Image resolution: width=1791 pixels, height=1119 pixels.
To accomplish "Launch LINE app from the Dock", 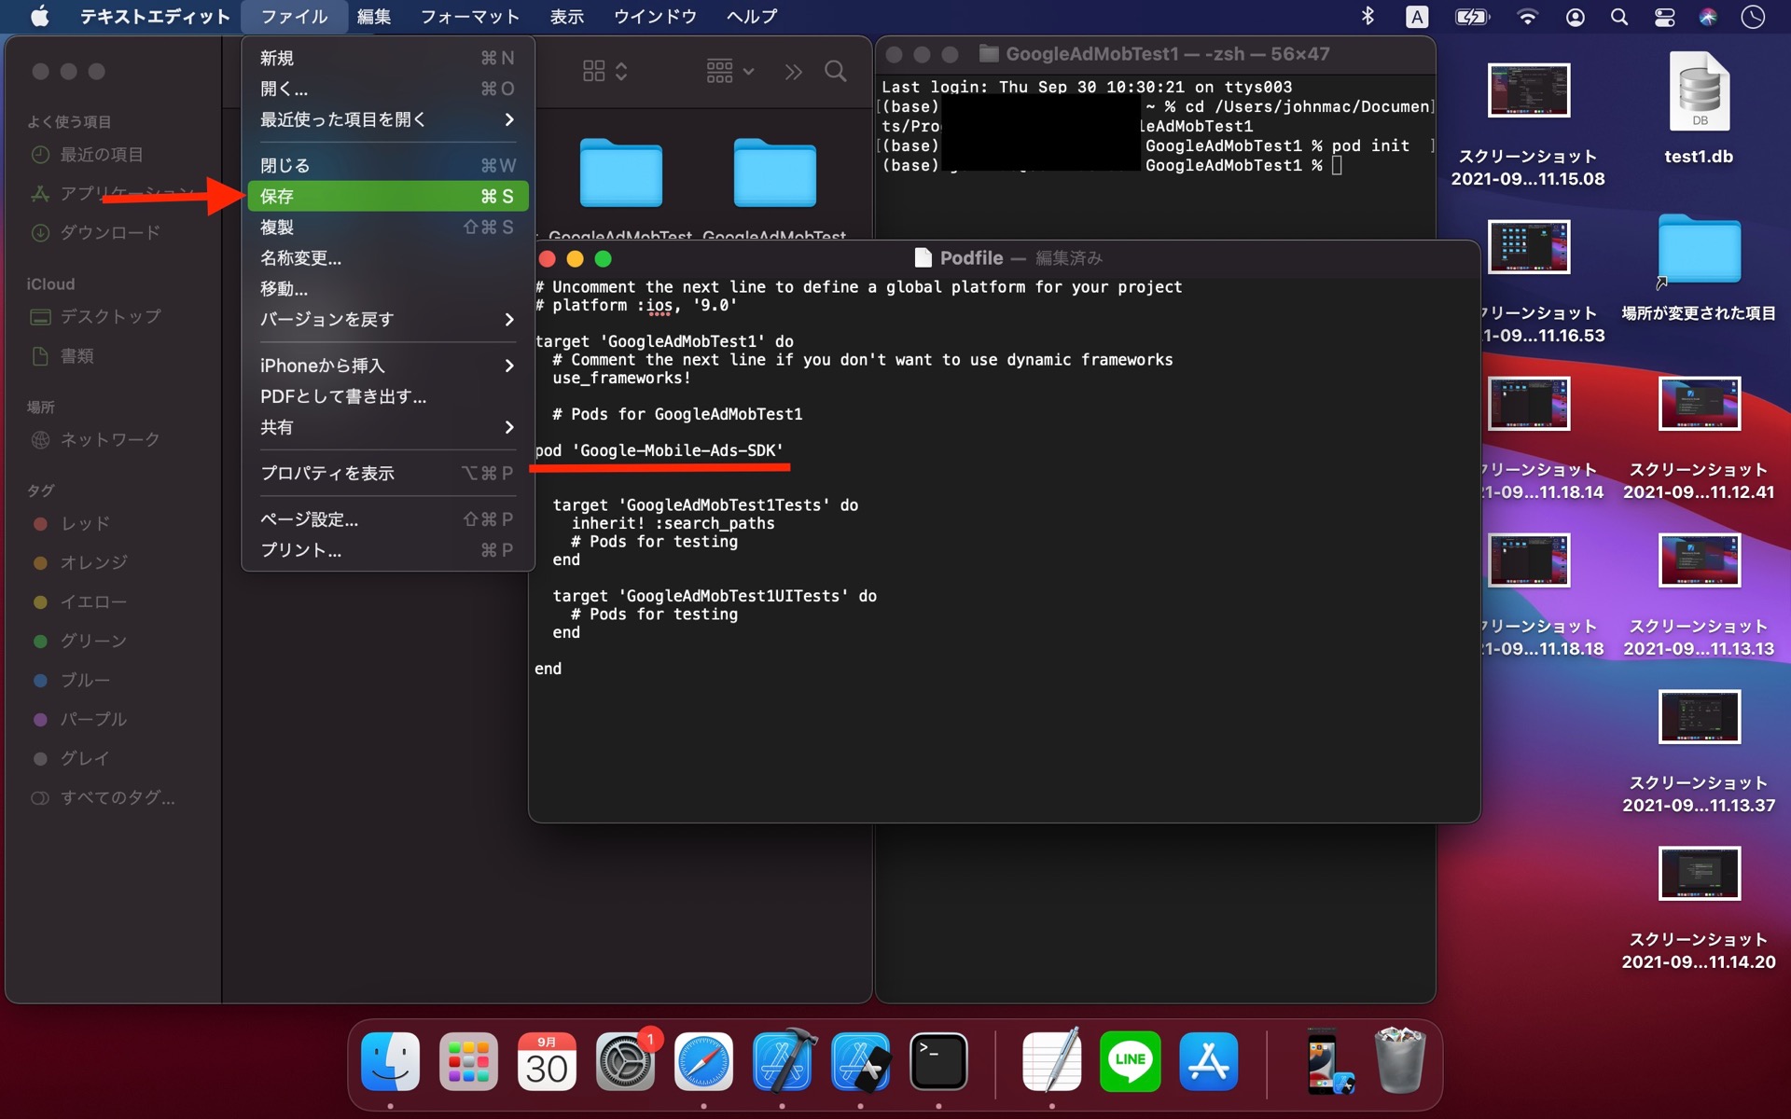I will click(1131, 1061).
